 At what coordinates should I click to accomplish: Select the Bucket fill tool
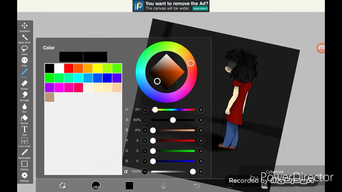click(25, 119)
